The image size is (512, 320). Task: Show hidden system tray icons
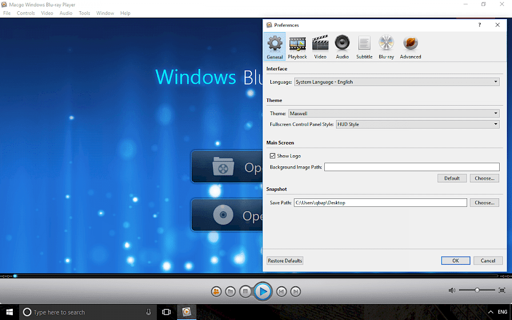[491, 312]
